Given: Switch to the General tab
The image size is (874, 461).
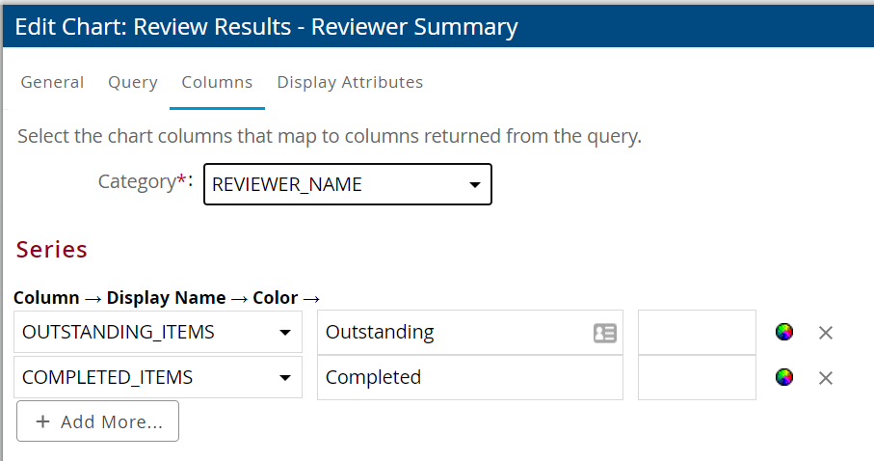Looking at the screenshot, I should click(52, 83).
